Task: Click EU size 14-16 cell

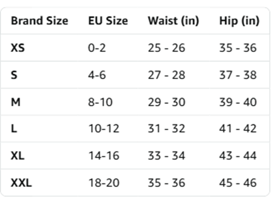Action: 104,156
